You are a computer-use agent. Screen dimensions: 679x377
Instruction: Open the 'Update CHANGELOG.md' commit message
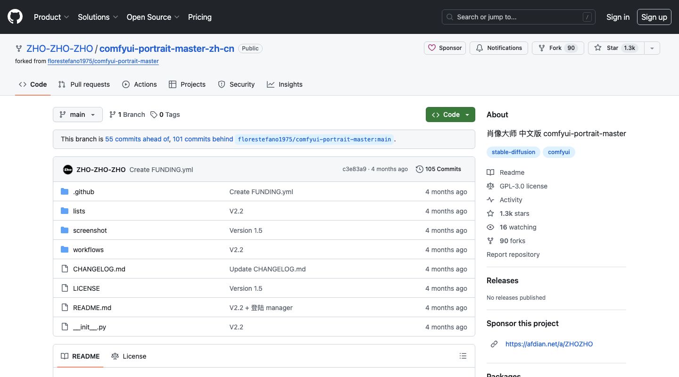click(267, 269)
